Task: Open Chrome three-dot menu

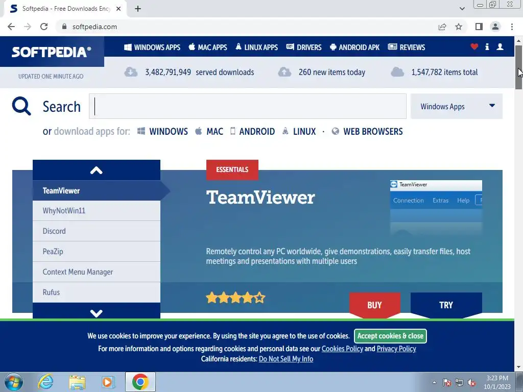Action: tap(512, 27)
